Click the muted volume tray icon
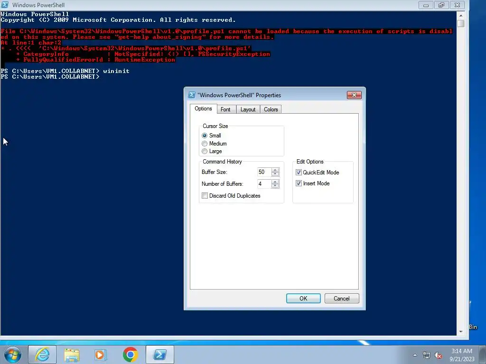The height and width of the screenshot is (364, 486). click(x=438, y=355)
